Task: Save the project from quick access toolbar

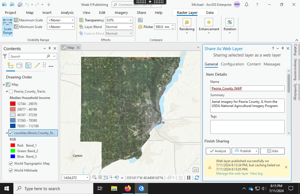Action: [20, 4]
